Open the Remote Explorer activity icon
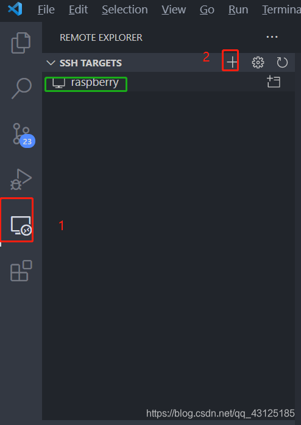301x425 pixels. pyautogui.click(x=21, y=225)
